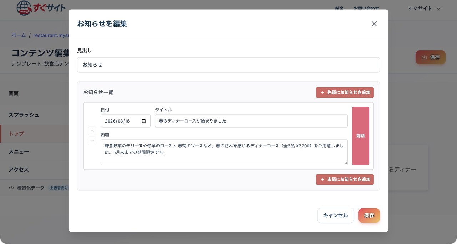Click the </> code icon beside 構造化データ
Image resolution: width=457 pixels, height=244 pixels.
(x=11, y=187)
